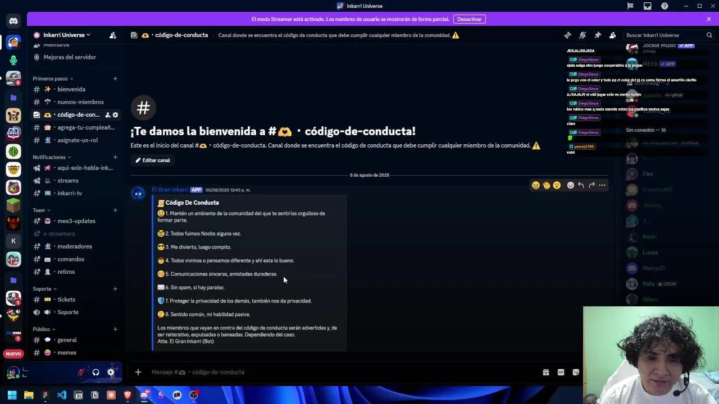Add channel to Notificaciones category
Image resolution: width=719 pixels, height=404 pixels.
click(x=115, y=157)
